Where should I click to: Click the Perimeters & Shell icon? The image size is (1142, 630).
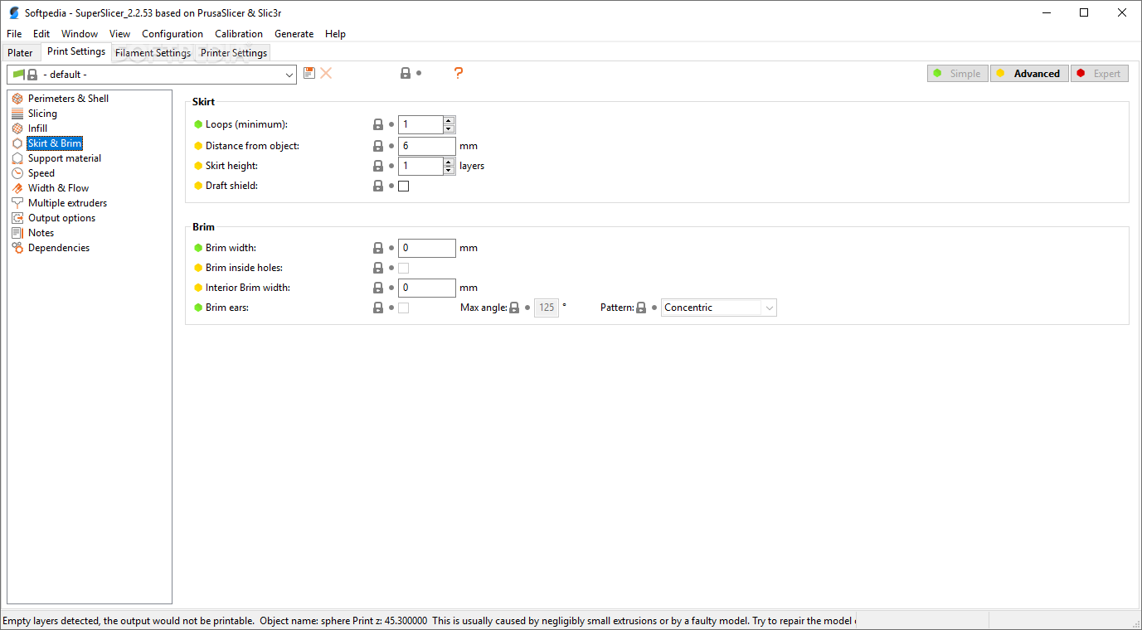[17, 99]
